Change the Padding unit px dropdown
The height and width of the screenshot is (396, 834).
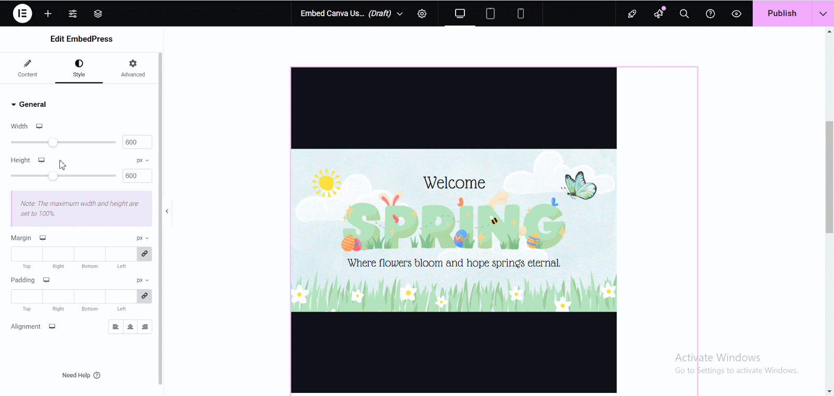[x=143, y=280]
